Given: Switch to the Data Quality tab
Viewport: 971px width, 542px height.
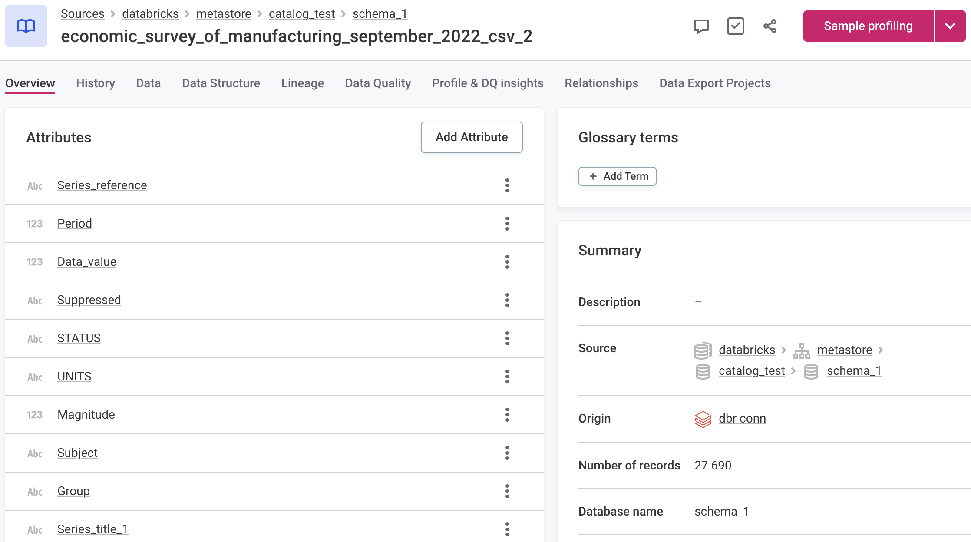Looking at the screenshot, I should pyautogui.click(x=378, y=83).
